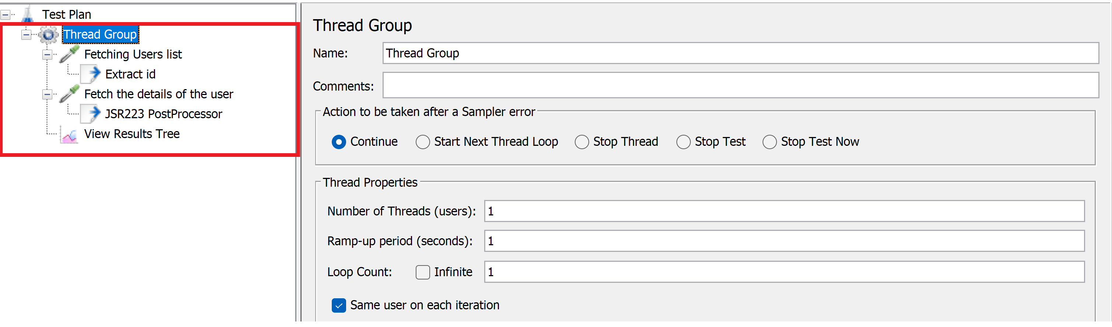1112x327 pixels.
Task: Focus the Comments text field
Action: point(740,85)
